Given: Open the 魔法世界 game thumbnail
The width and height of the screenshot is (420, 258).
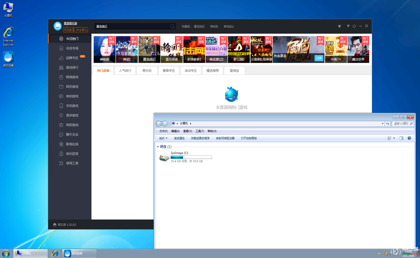Looking at the screenshot, I should tap(358, 49).
